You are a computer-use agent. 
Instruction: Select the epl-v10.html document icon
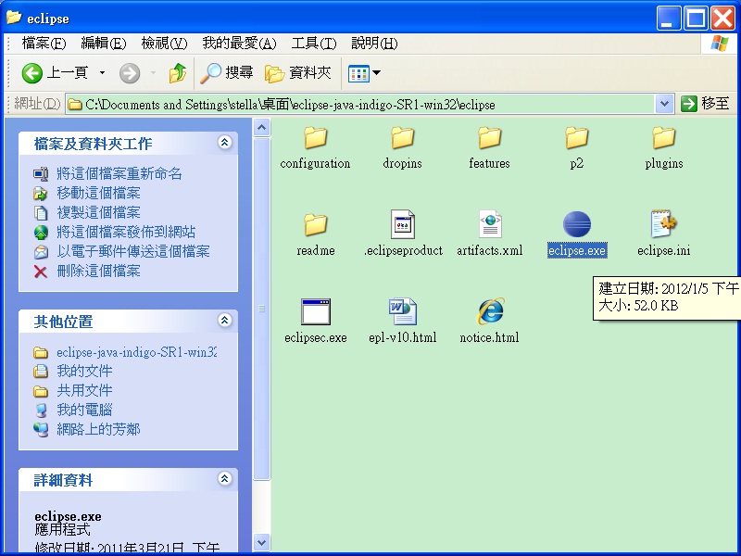[403, 311]
